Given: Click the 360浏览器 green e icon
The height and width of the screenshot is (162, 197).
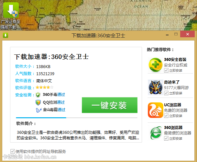Looking at the screenshot, I should 156,133.
